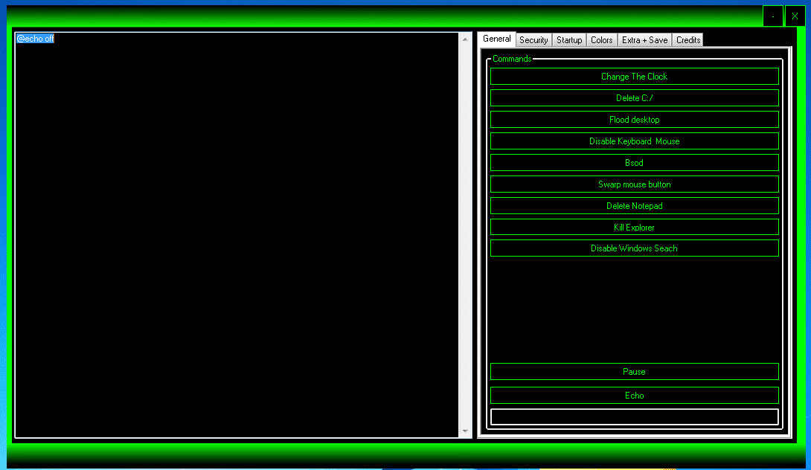Click the Disable Windows Seach command
Screen dimensions: 811x470
coord(634,248)
